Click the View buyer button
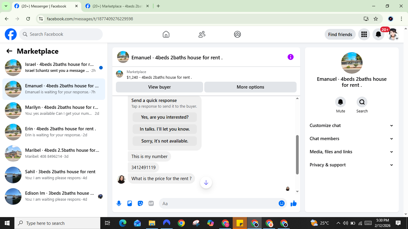Viewport: 408px width, 229px height. pos(159,87)
